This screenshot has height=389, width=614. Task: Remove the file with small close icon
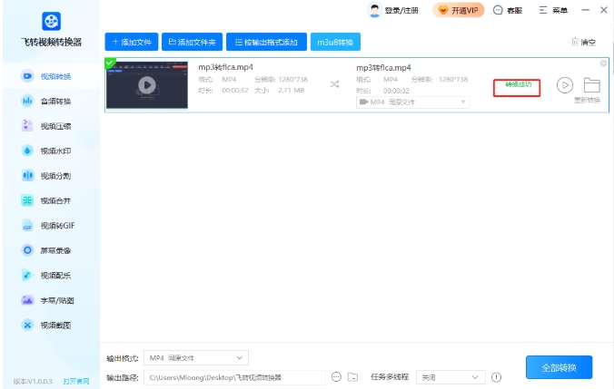click(x=603, y=63)
